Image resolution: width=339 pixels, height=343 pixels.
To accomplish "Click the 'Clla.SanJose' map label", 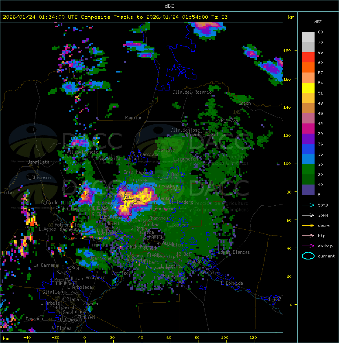I will click(185, 130).
